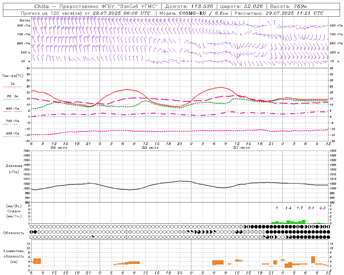Click the text "Предоставлено ФГБУ "ЗапСиб УГМС""

click(109, 6)
